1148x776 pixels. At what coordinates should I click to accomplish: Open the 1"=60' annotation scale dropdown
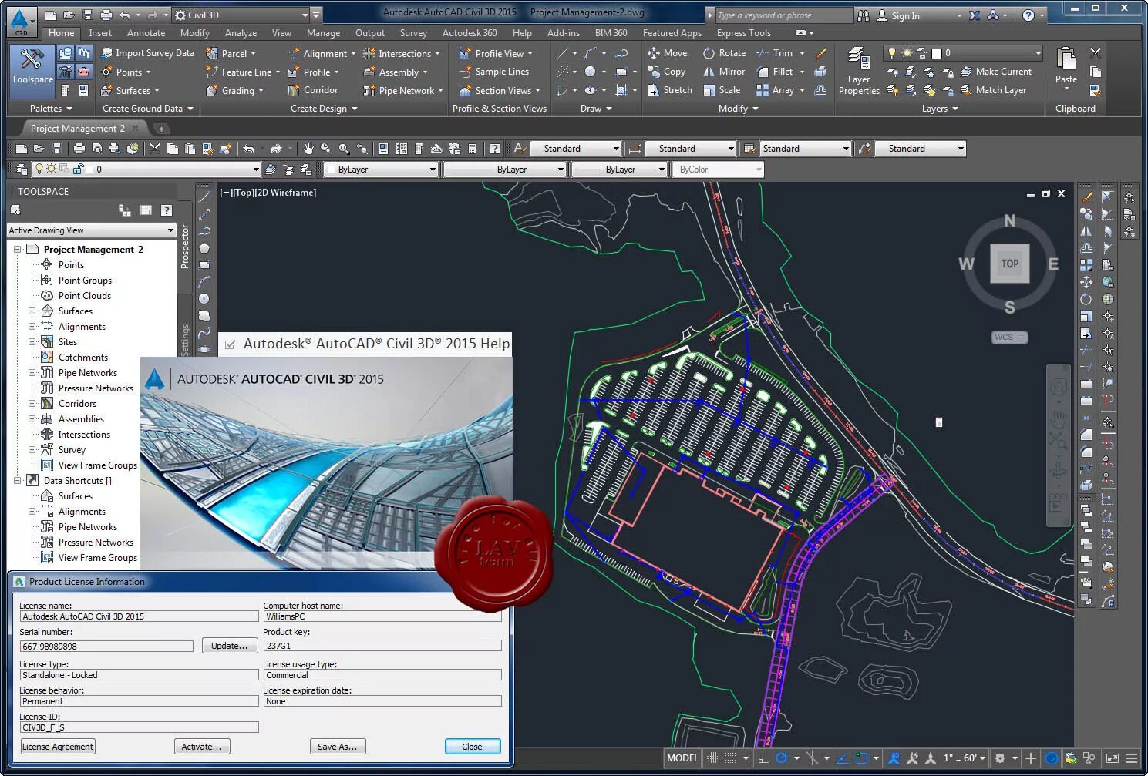click(x=965, y=758)
